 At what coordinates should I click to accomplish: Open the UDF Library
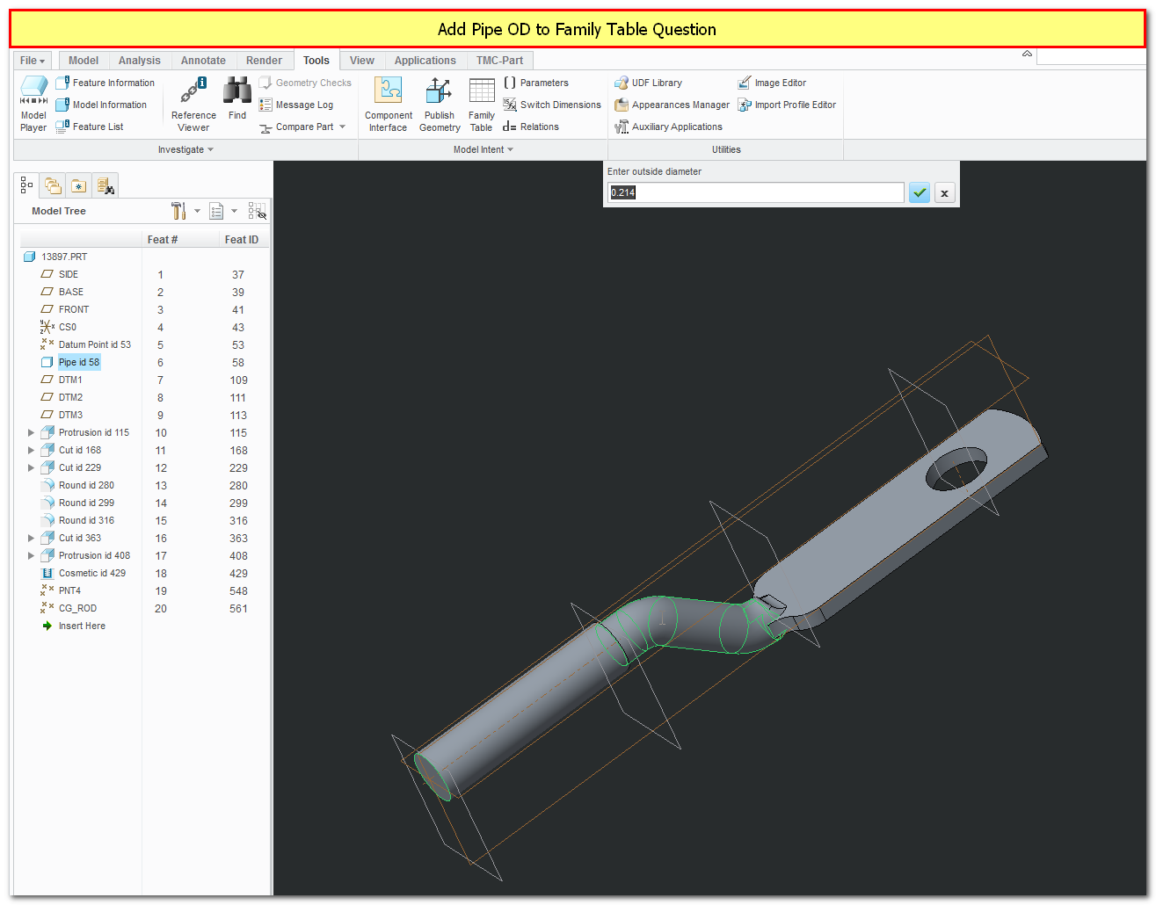[649, 83]
